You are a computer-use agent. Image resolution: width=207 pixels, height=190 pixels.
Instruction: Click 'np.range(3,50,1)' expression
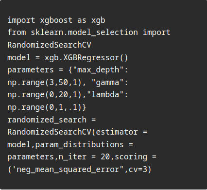(44, 83)
